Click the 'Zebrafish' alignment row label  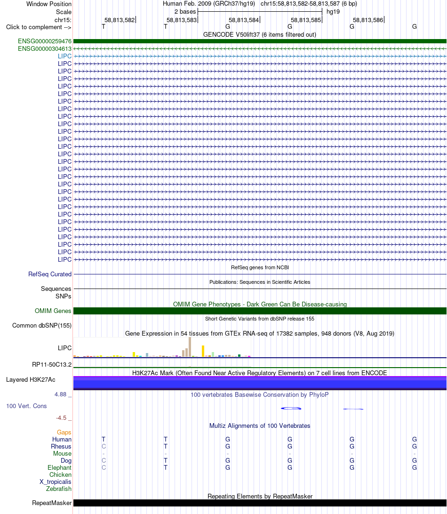point(59,489)
